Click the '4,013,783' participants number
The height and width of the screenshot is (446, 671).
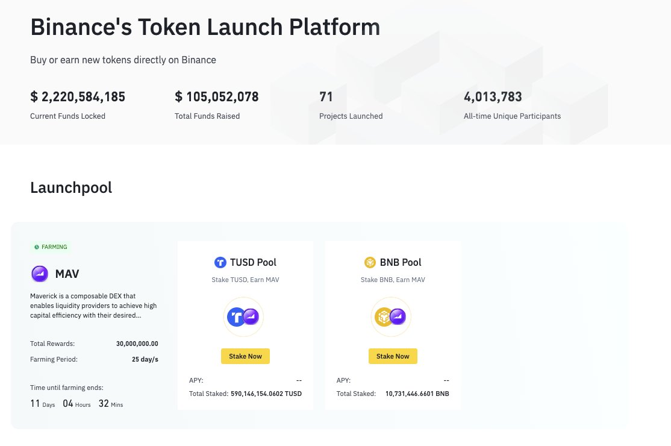[493, 96]
